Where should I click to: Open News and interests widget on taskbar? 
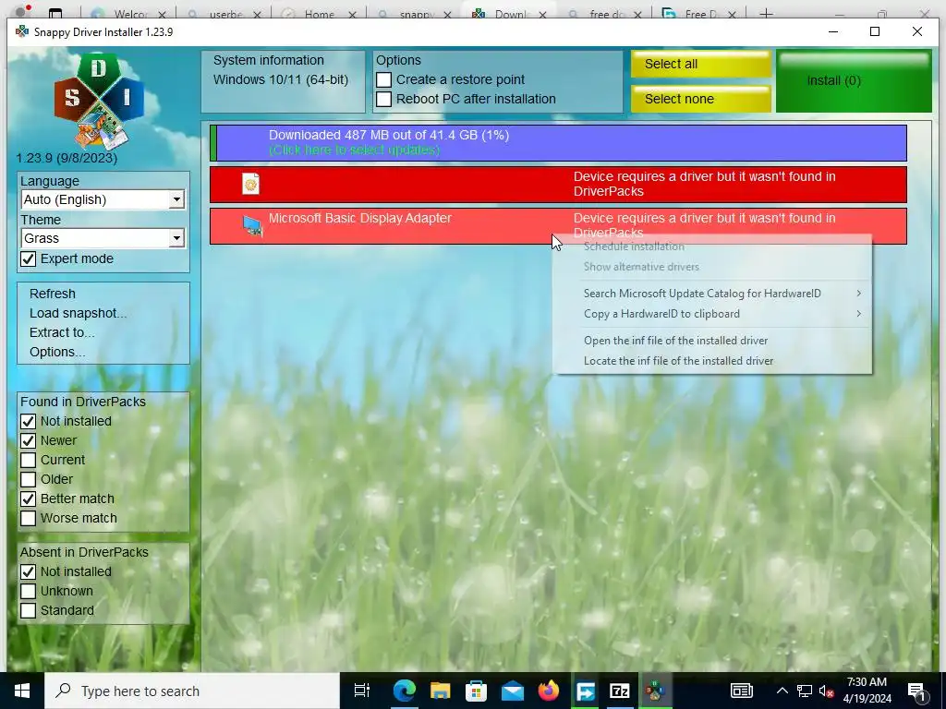[742, 691]
